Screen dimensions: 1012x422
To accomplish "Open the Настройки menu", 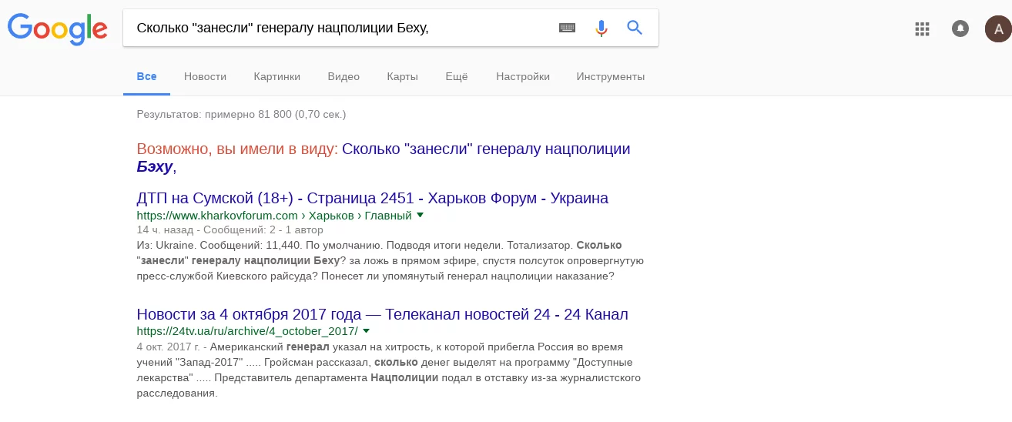I will click(523, 76).
